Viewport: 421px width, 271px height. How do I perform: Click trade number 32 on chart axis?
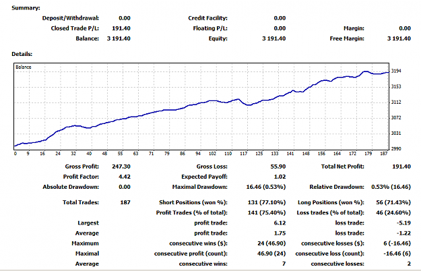73,153
